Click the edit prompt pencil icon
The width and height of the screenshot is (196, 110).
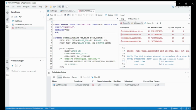(20, 66)
